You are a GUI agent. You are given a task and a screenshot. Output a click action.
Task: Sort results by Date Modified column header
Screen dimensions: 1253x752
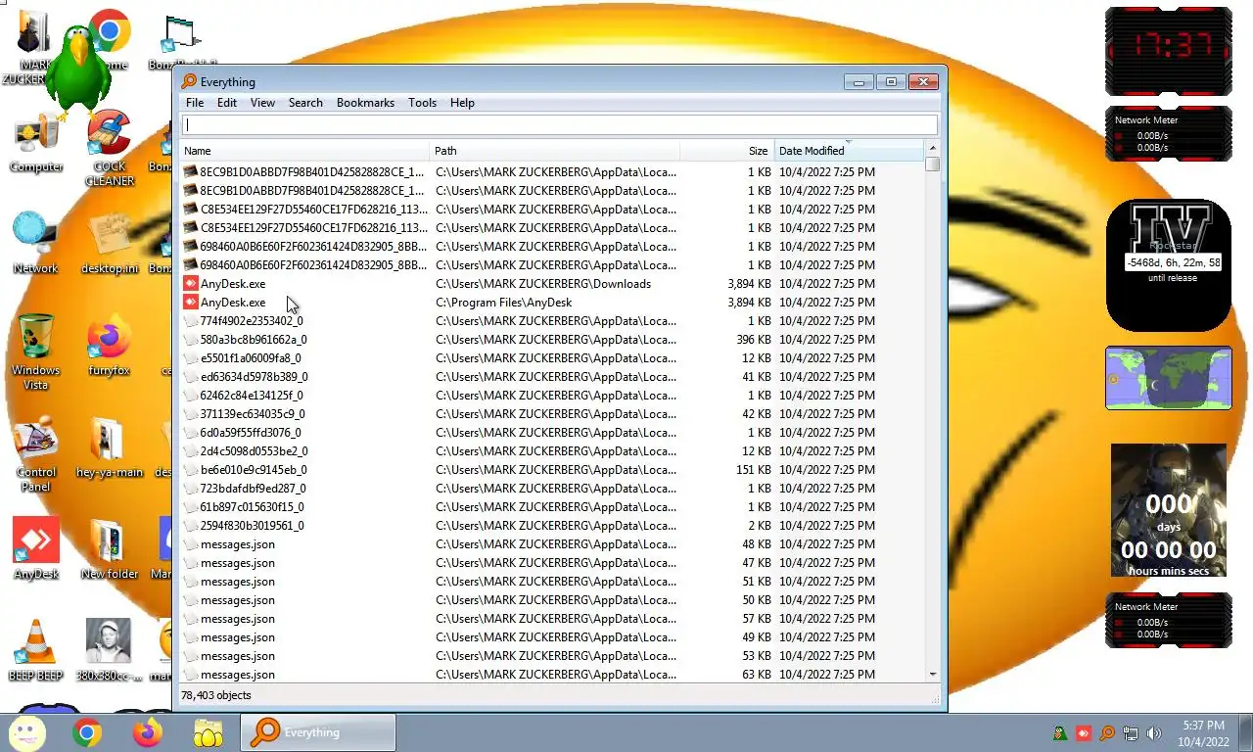(x=848, y=151)
